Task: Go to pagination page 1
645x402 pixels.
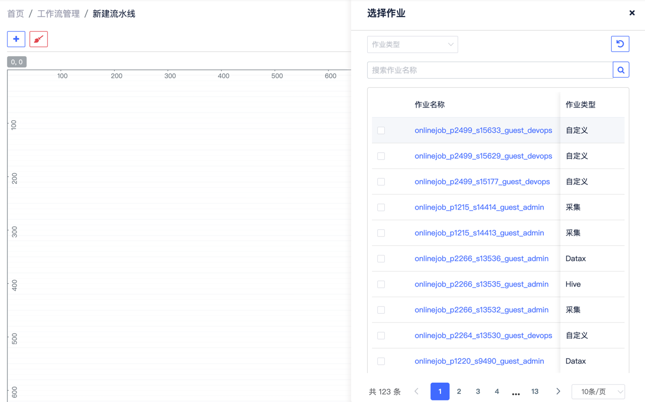Action: coord(440,391)
